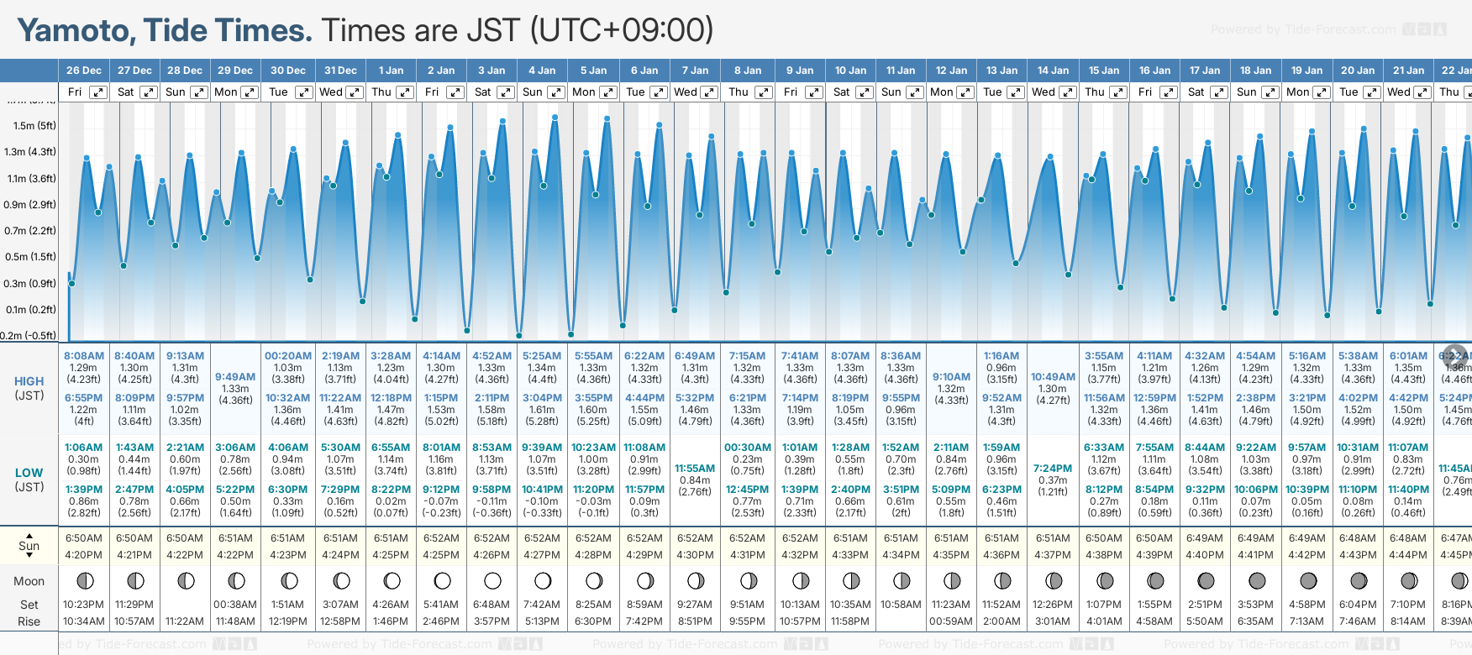The image size is (1472, 655).
Task: Expand the Sat 10 Jan column
Action: [864, 92]
